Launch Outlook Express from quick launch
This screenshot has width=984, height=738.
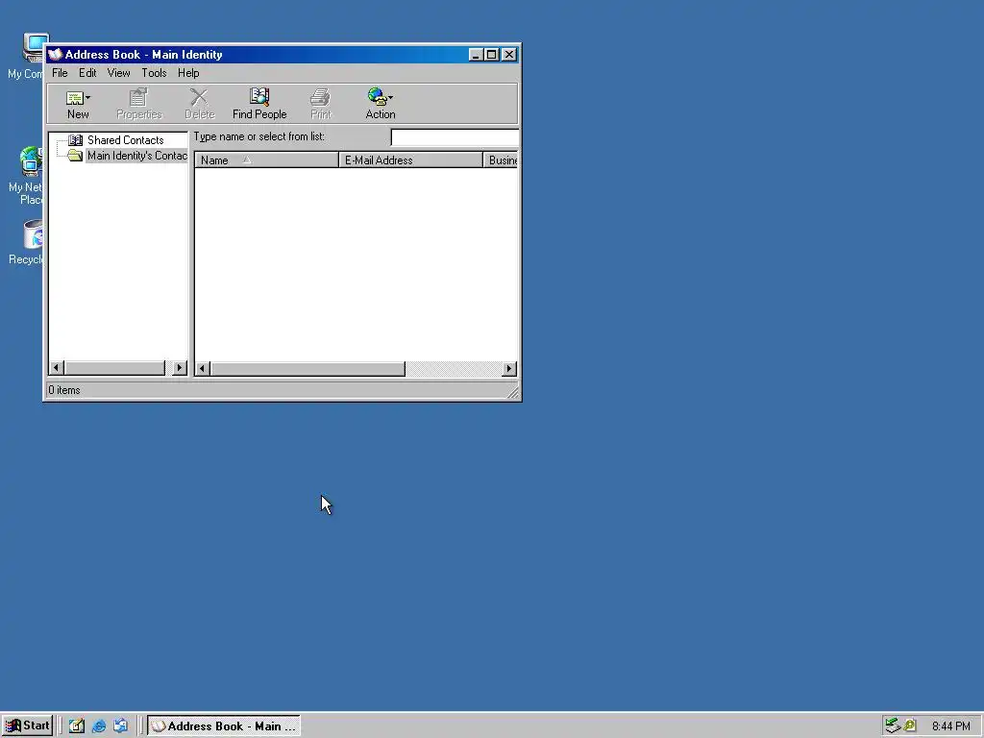(x=120, y=726)
